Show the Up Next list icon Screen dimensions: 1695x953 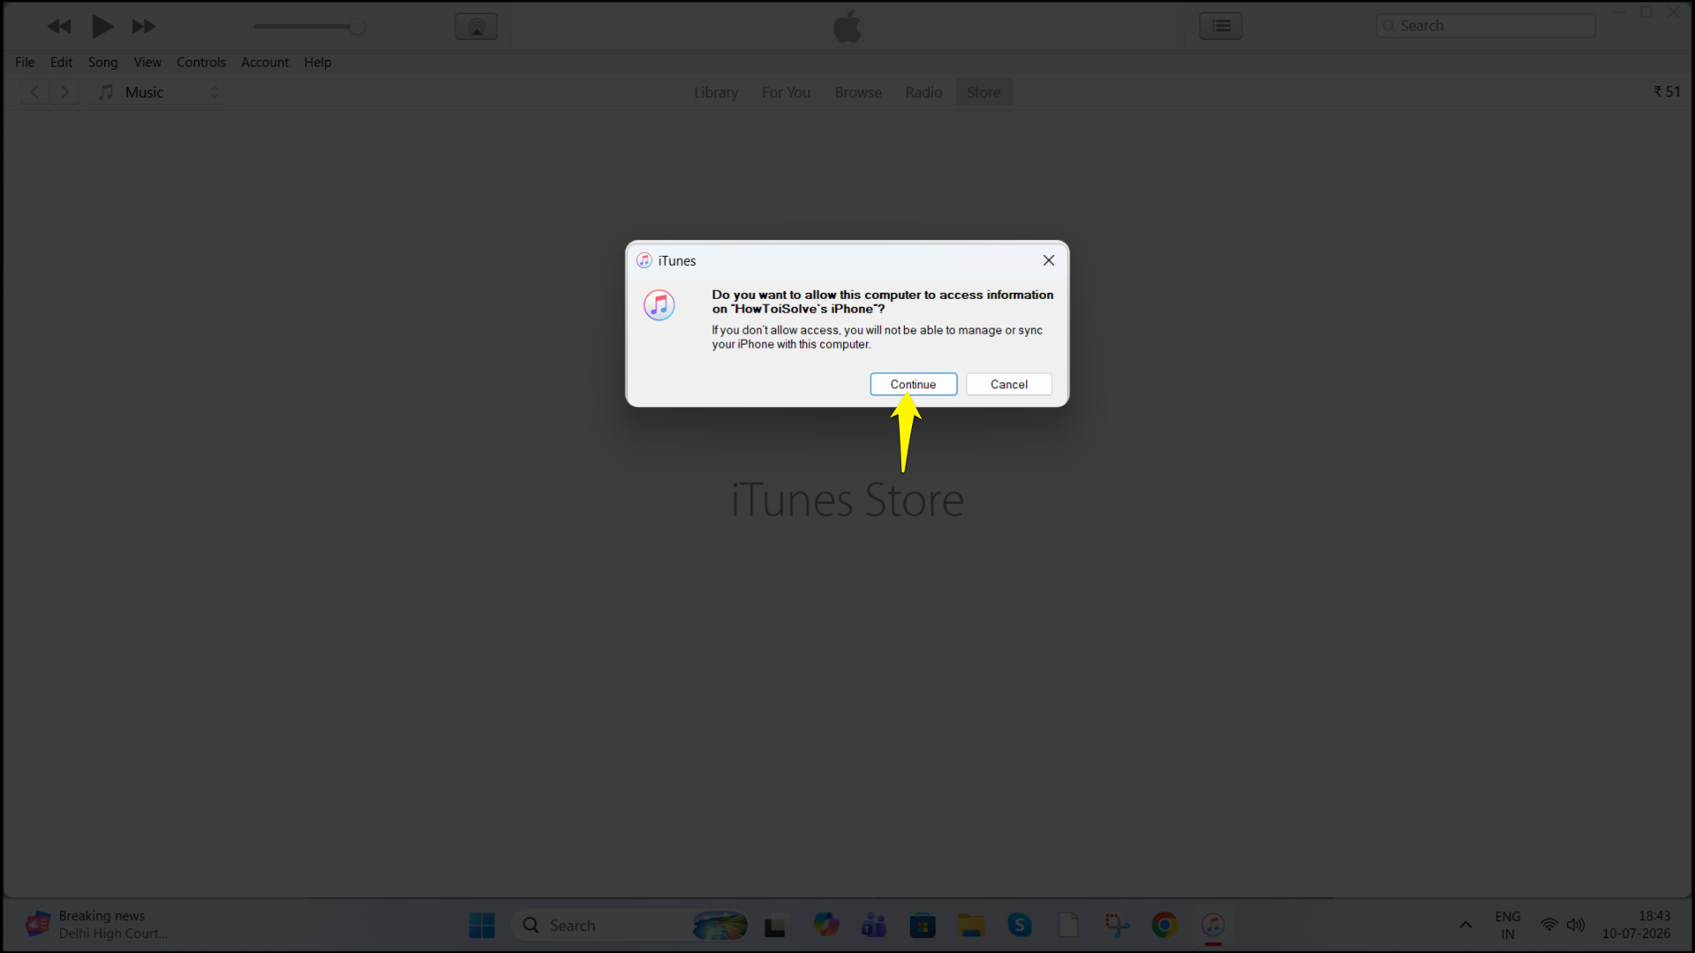[x=1221, y=26]
